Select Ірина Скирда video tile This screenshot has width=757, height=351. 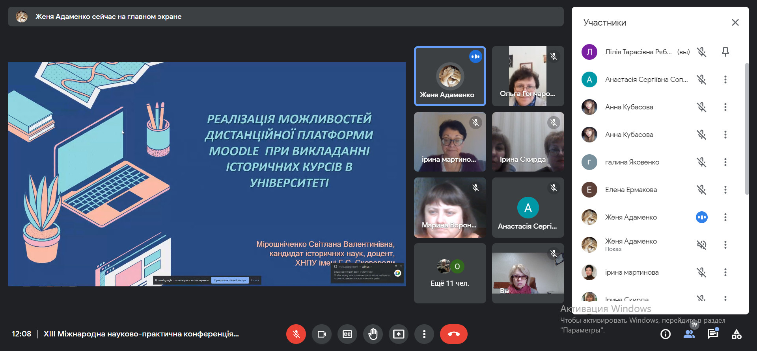coord(528,142)
